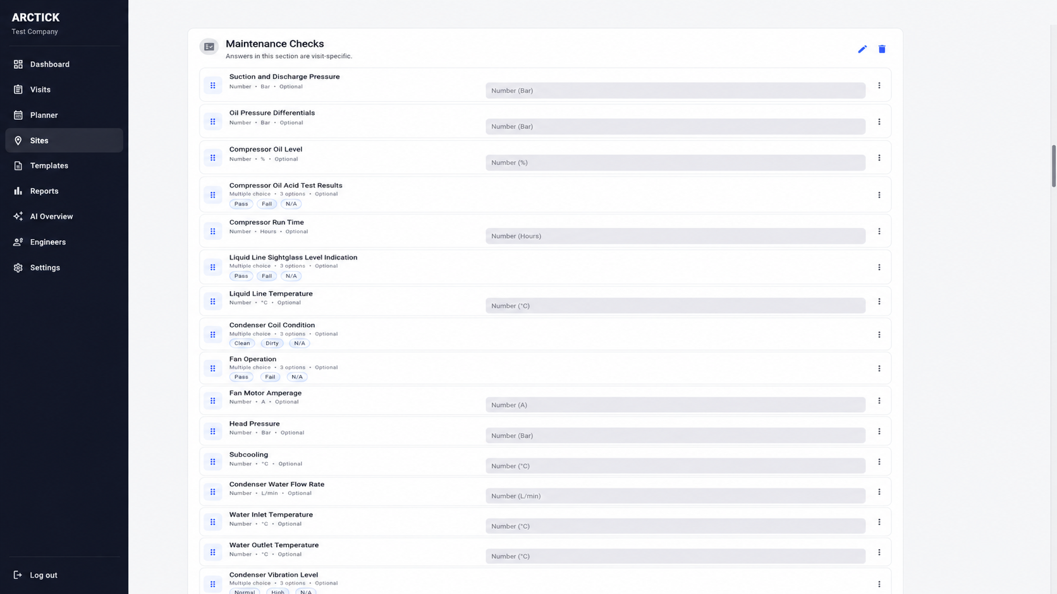This screenshot has height=594, width=1057.
Task: Focus Condenser Water Flow Rate L/min input
Action: click(x=675, y=496)
